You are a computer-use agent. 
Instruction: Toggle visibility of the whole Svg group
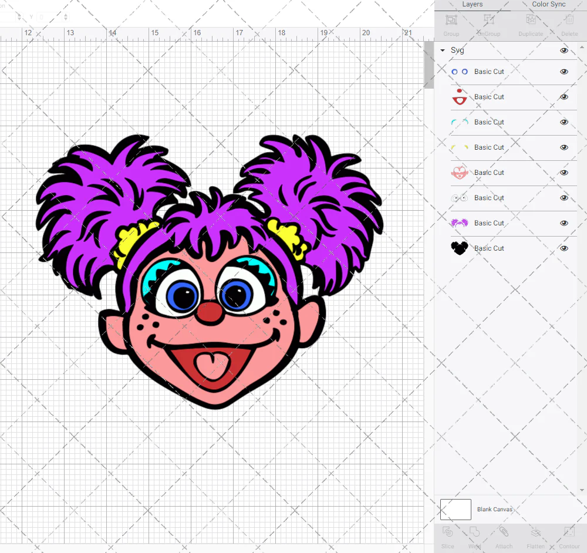pyautogui.click(x=564, y=50)
